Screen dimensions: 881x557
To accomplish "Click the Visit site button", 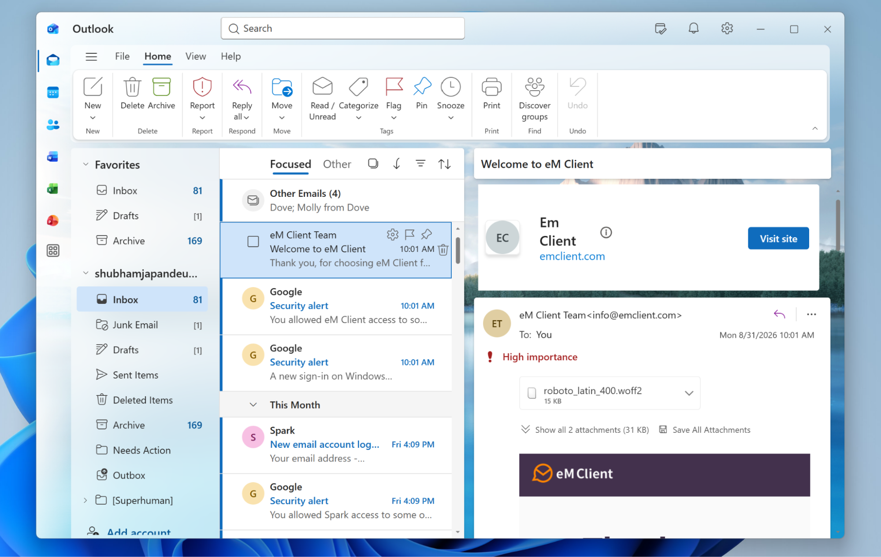I will pyautogui.click(x=778, y=239).
